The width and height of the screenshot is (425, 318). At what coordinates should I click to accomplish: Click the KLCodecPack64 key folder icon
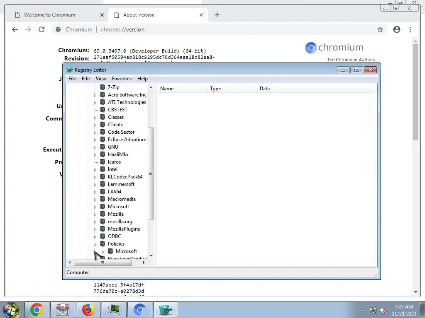(x=103, y=176)
